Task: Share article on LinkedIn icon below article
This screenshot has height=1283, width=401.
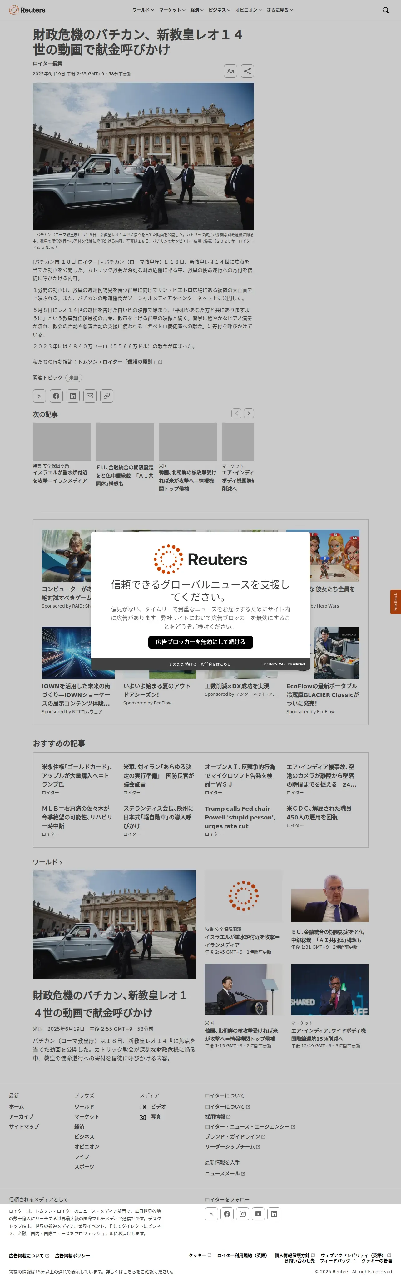Action: pos(73,396)
